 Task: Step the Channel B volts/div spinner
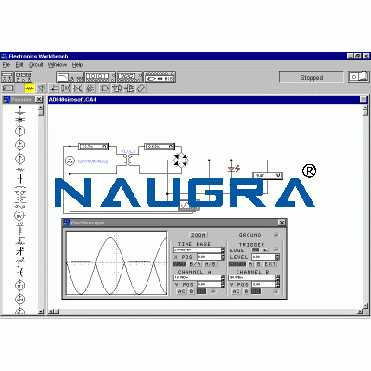coord(277,277)
